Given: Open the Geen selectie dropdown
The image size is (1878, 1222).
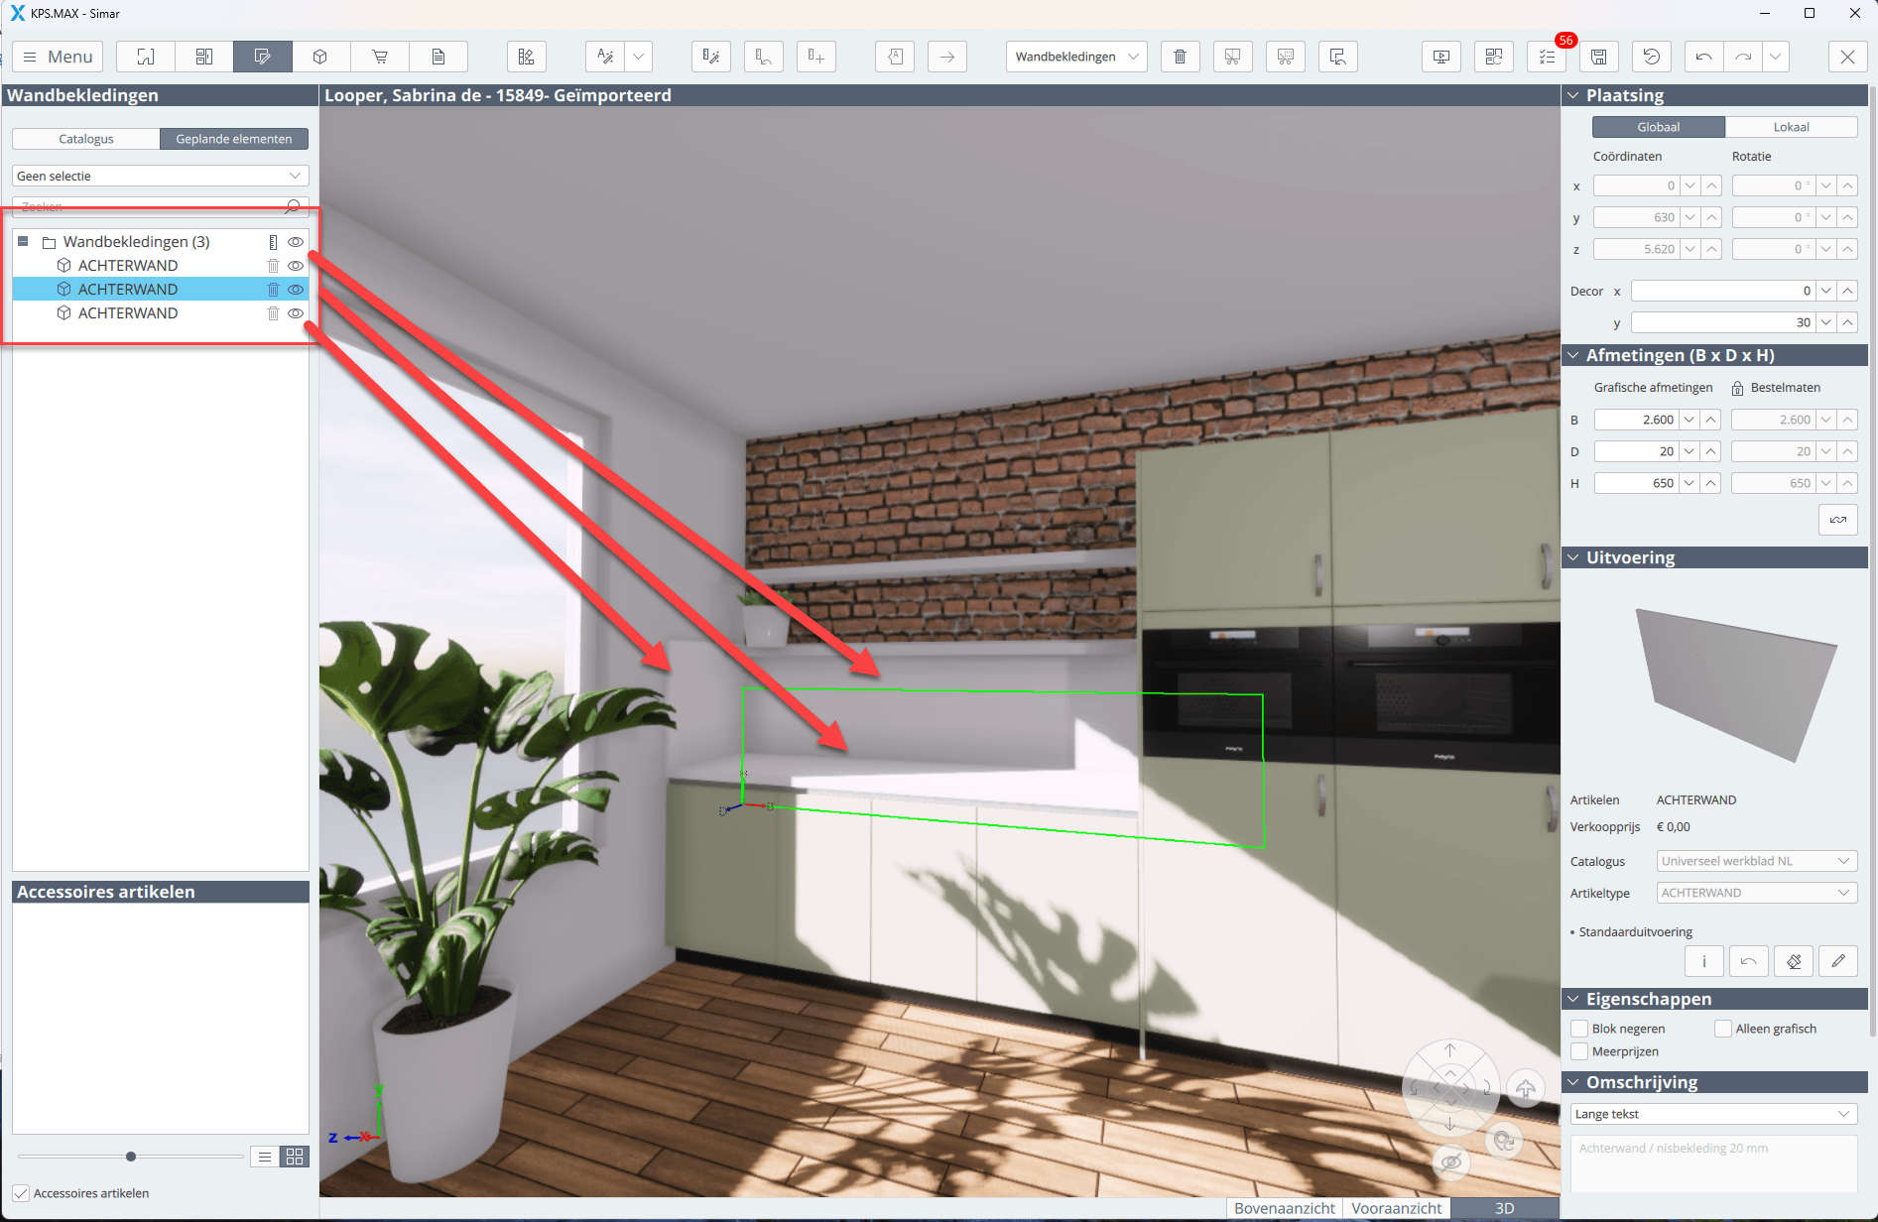Looking at the screenshot, I should click(160, 176).
